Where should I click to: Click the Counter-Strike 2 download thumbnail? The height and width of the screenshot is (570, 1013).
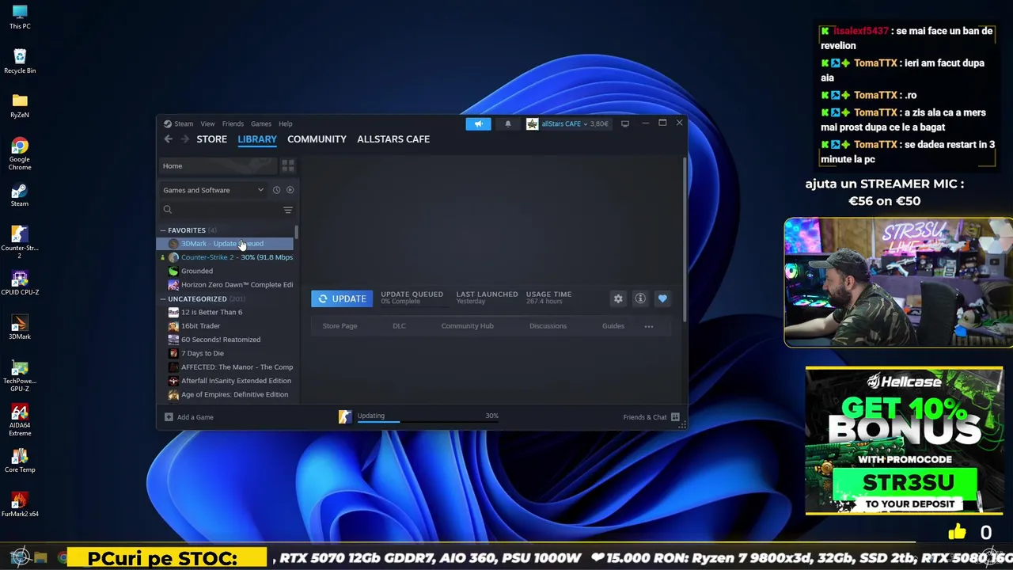(345, 417)
